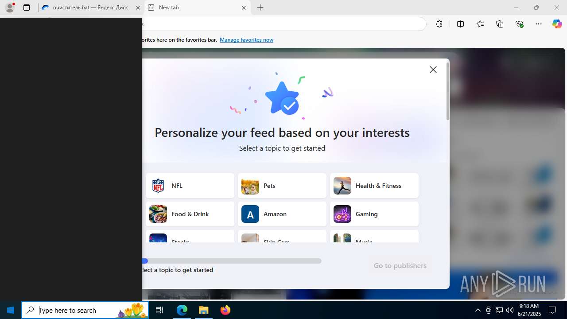This screenshot has height=319, width=567.
Task: Select the Pets topic
Action: [x=282, y=186]
